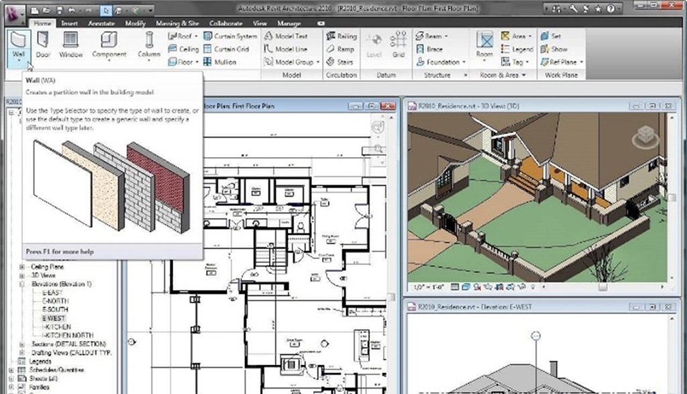Screen dimensions: 687x394
Task: Toggle Reveal Hidden Elements light bulb
Action: pyautogui.click(x=533, y=287)
